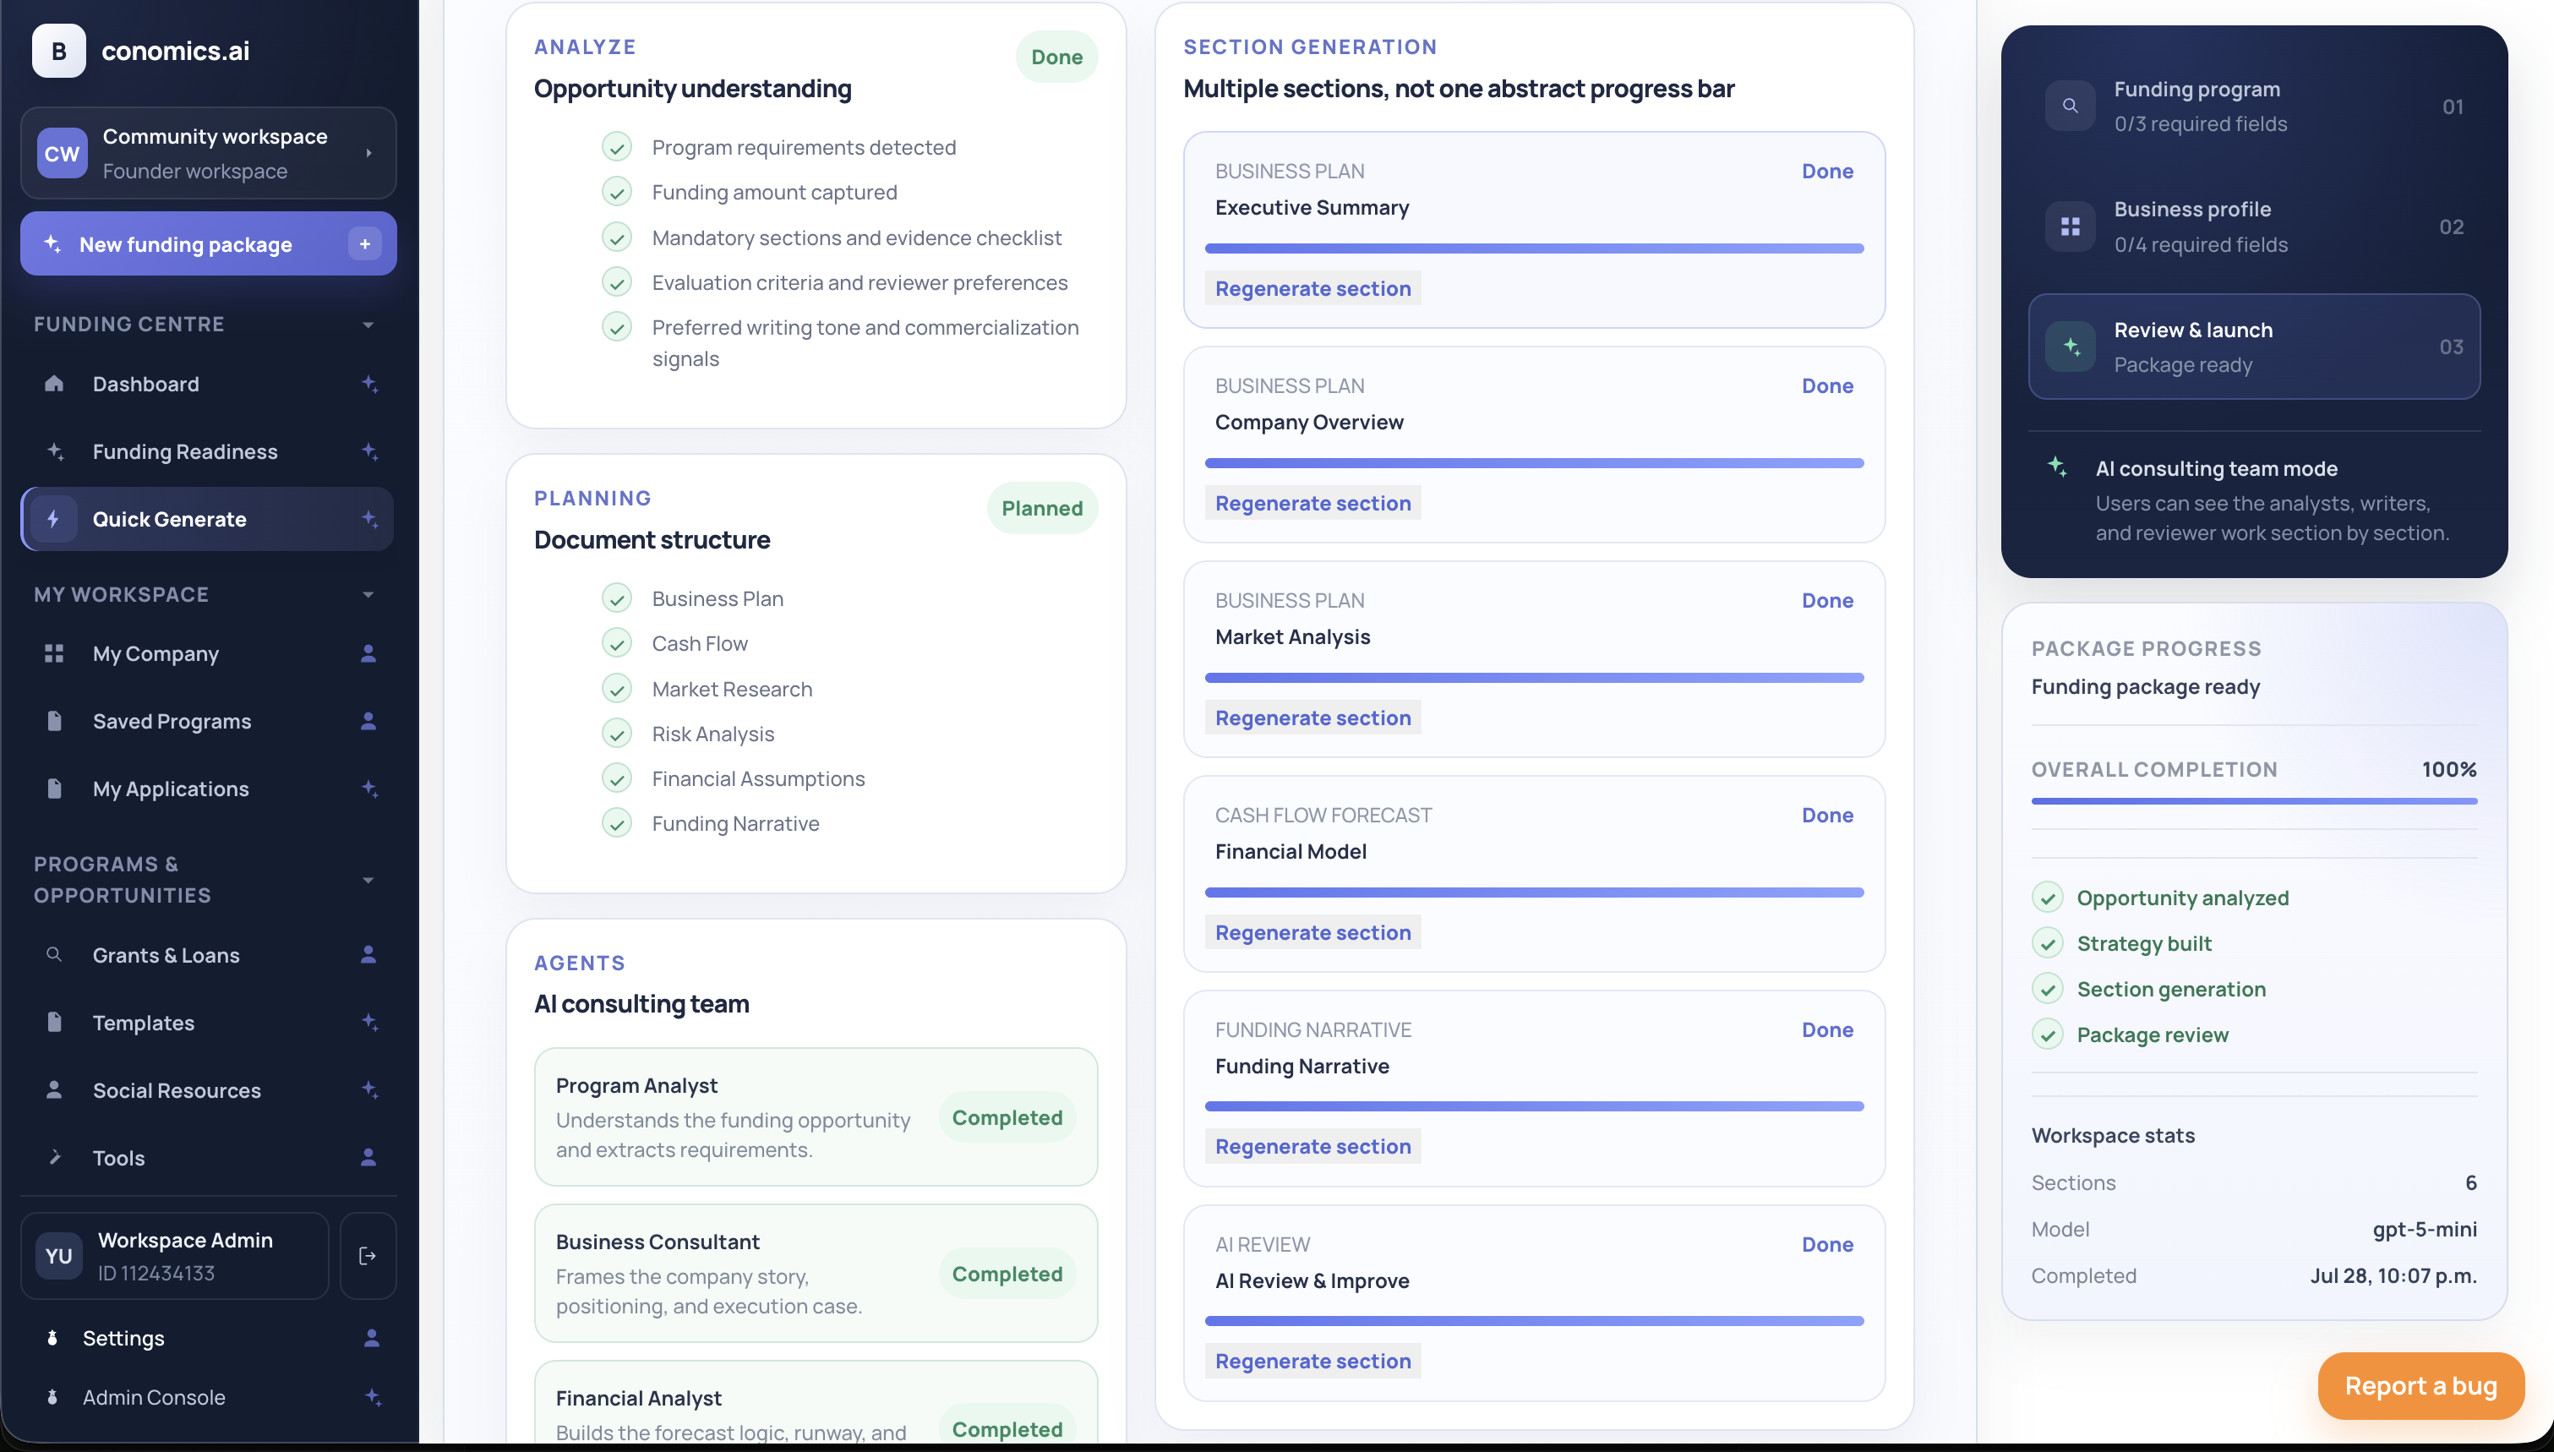Click the sparkle icon right of Funding Readiness
Screen dimensions: 2554x1452
(x=370, y=452)
